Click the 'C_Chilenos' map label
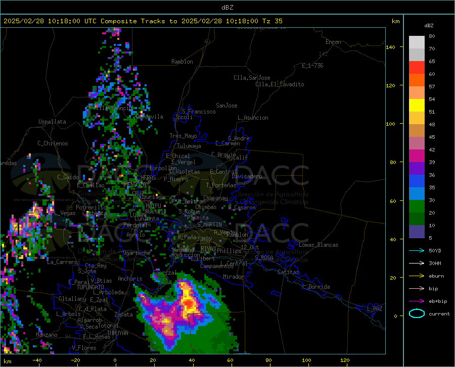455x367 pixels. 53,143
